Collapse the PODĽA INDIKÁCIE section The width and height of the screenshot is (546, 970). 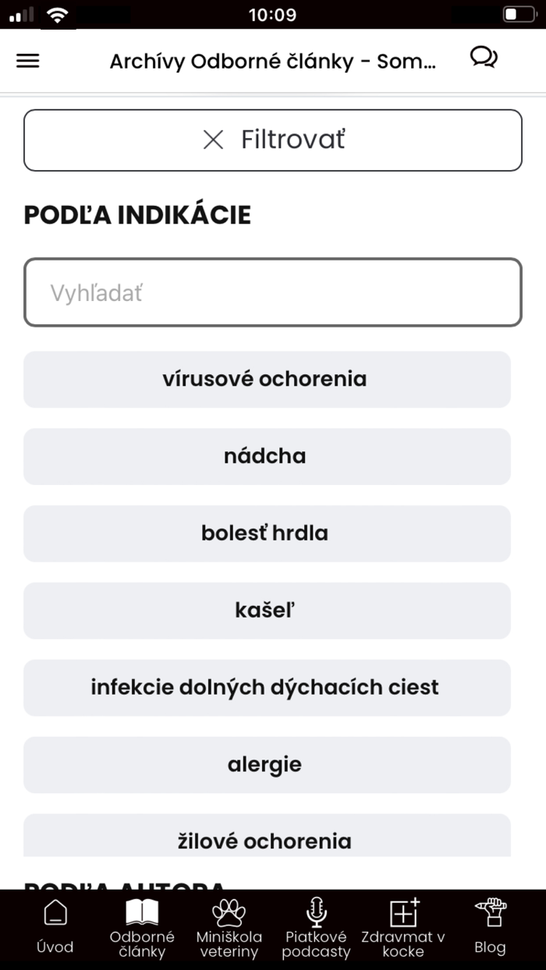[x=136, y=214]
